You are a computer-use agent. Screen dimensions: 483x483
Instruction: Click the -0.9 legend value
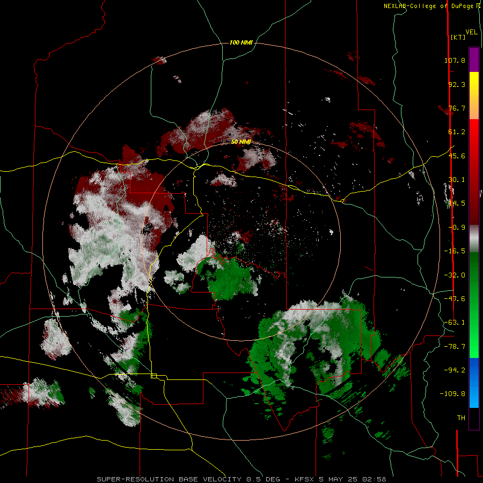click(x=457, y=228)
